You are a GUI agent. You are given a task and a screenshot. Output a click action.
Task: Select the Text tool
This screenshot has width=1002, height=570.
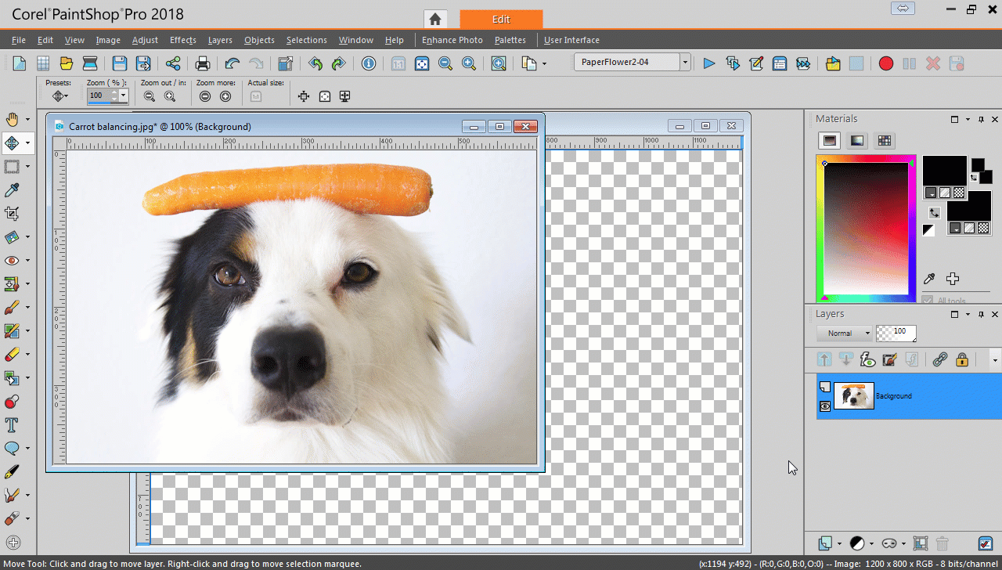click(x=12, y=425)
